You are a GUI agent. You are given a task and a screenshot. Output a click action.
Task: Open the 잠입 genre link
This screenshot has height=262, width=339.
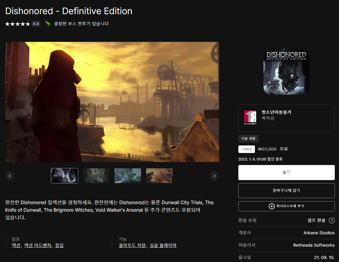click(x=59, y=245)
